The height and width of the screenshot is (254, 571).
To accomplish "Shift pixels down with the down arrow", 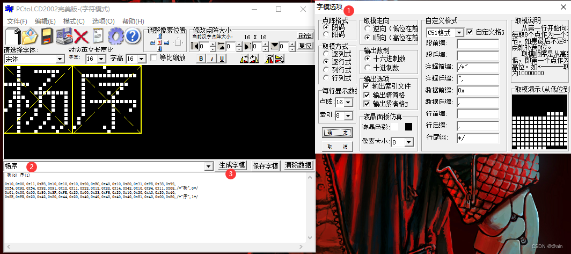I will [x=159, y=49].
